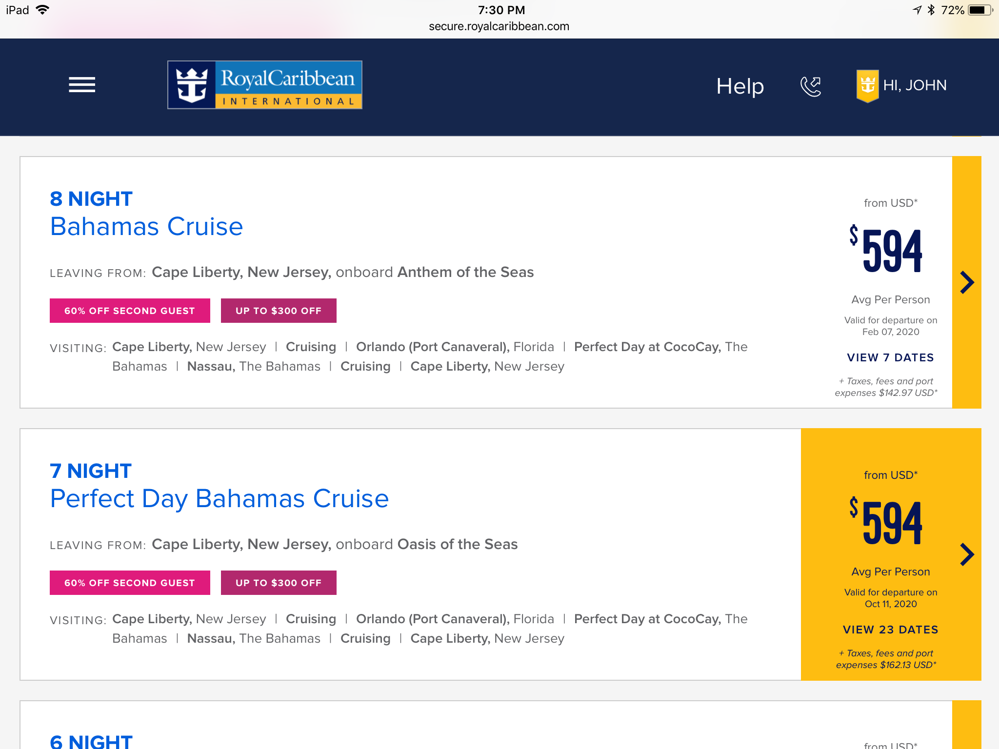999x749 pixels.
Task: Click Up To $300 Off badge on second cruise
Action: 279,583
